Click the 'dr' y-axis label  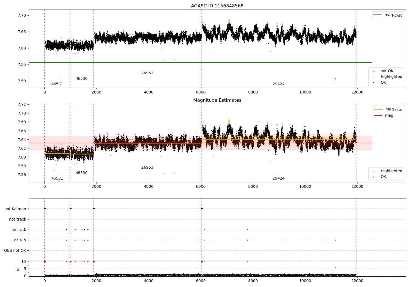click(x=18, y=269)
